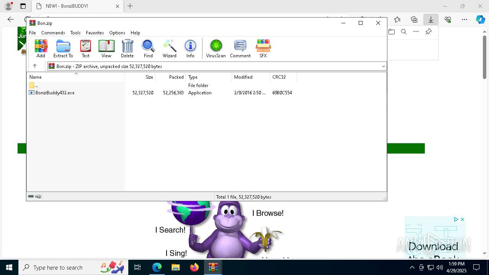Open the View toolbar button

[x=106, y=49]
